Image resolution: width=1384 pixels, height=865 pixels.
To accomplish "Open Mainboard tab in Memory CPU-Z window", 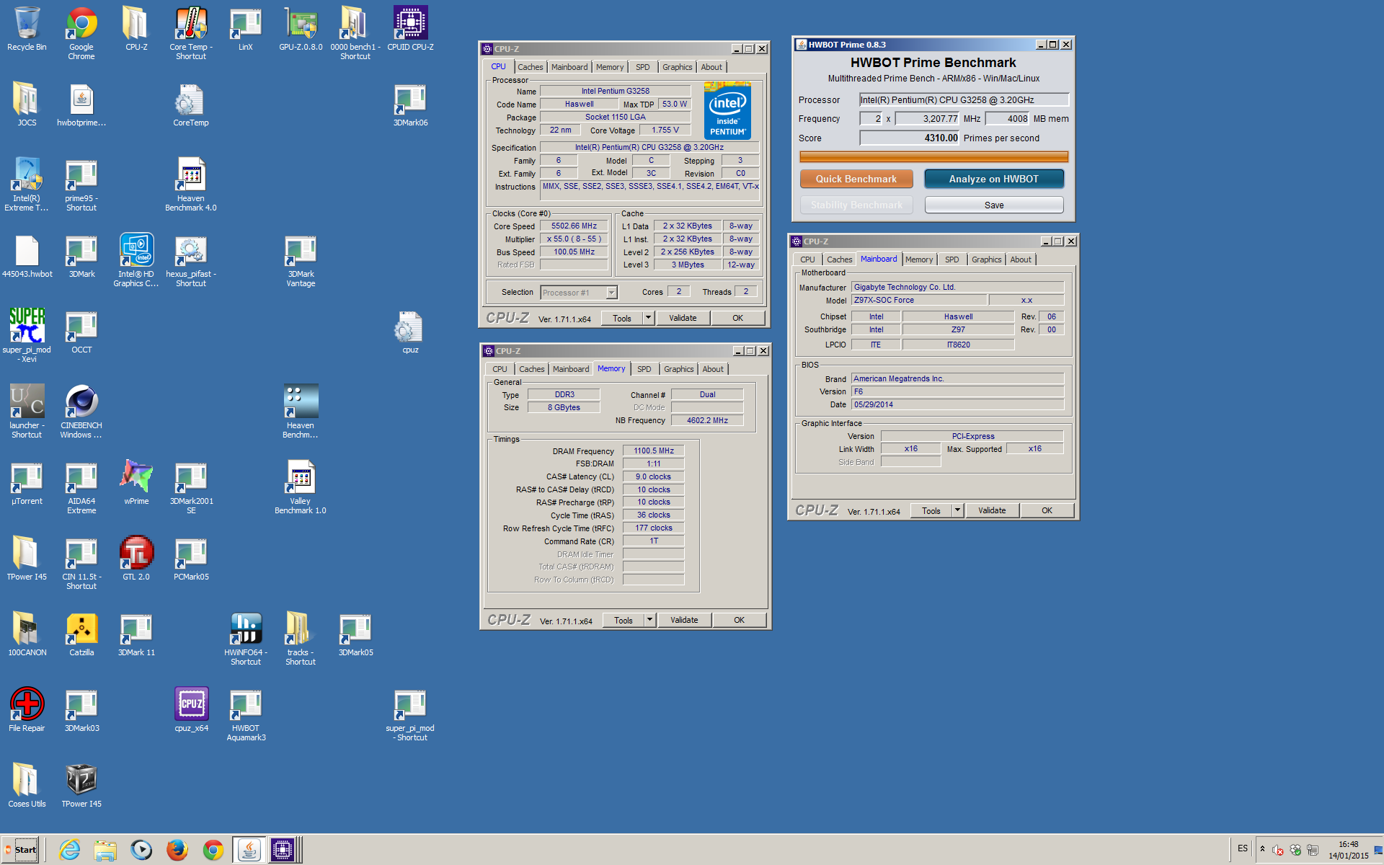I will (x=570, y=369).
